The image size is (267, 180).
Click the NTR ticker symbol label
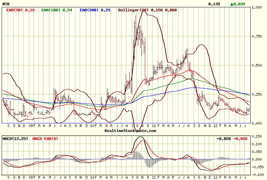coord(6,4)
